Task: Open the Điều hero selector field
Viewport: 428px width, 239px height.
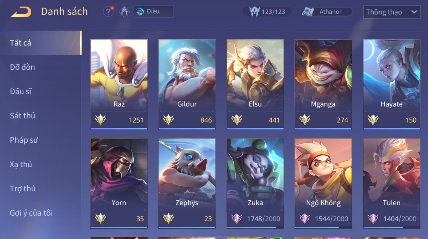Action: (154, 12)
